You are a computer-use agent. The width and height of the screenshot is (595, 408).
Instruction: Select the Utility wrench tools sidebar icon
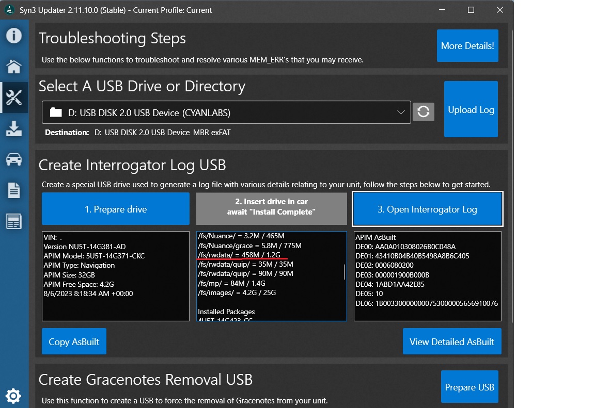coord(13,97)
